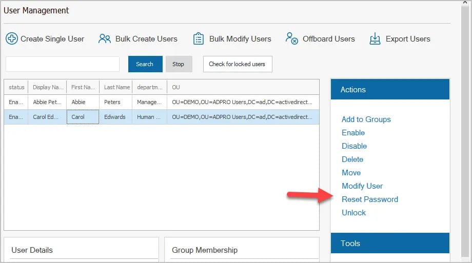Select the Carol Ed... display name cell
This screenshot has width=472, height=263.
[47, 117]
